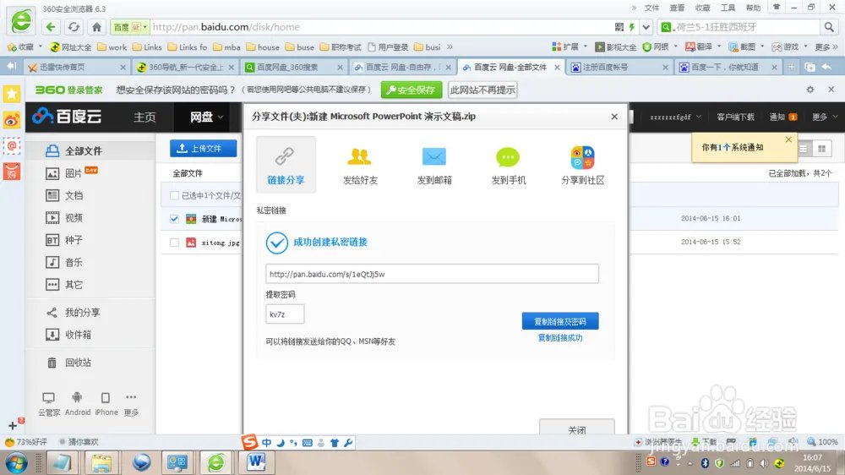
Task: Click the extraction password field
Action: 285,314
